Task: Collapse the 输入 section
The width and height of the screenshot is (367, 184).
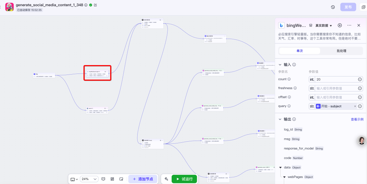Action: coord(280,65)
